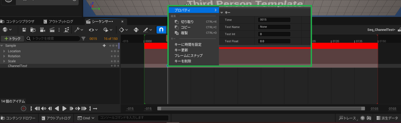Click the Time field showing 0015
Screen dimensions: 401x123
pos(274,20)
